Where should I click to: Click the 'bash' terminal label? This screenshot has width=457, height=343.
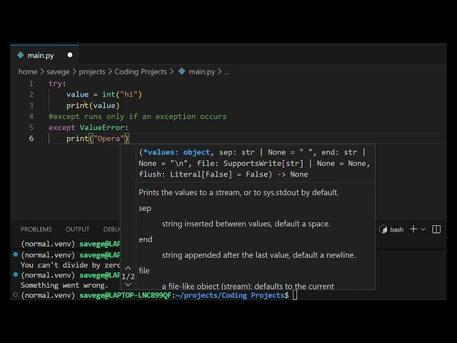click(x=397, y=229)
